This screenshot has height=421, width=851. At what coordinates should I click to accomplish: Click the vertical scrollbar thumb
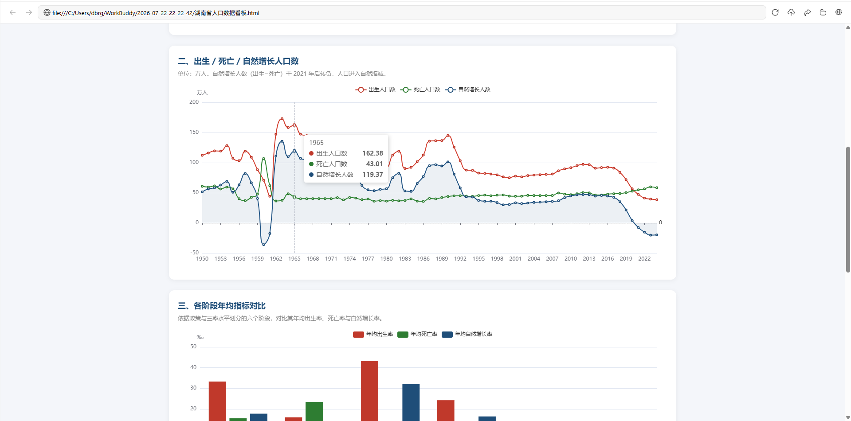(848, 209)
